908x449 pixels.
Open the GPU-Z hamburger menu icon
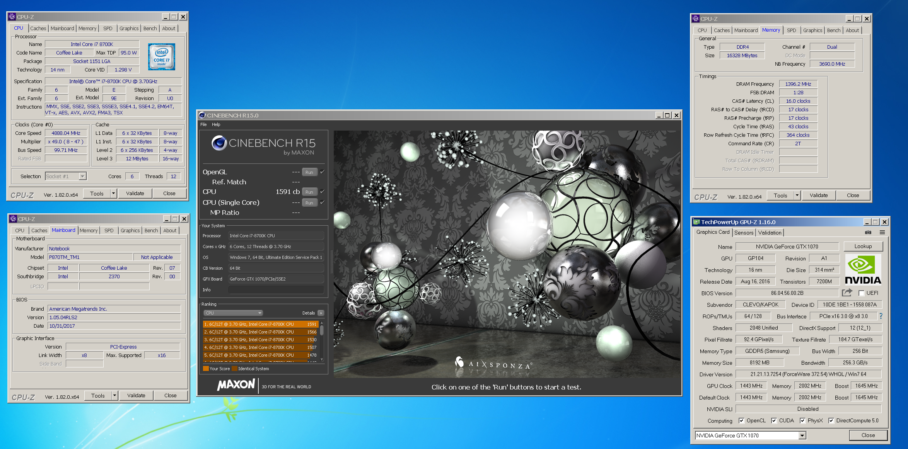click(882, 232)
